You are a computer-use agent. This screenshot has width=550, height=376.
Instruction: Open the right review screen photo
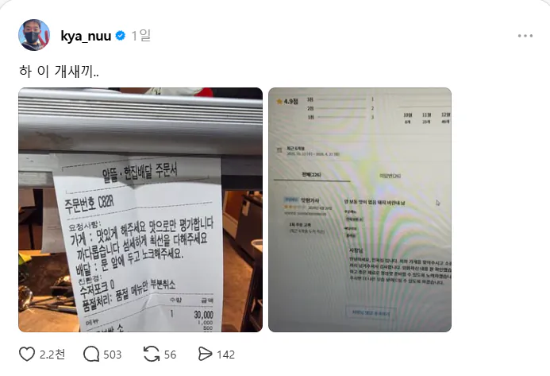pos(360,210)
